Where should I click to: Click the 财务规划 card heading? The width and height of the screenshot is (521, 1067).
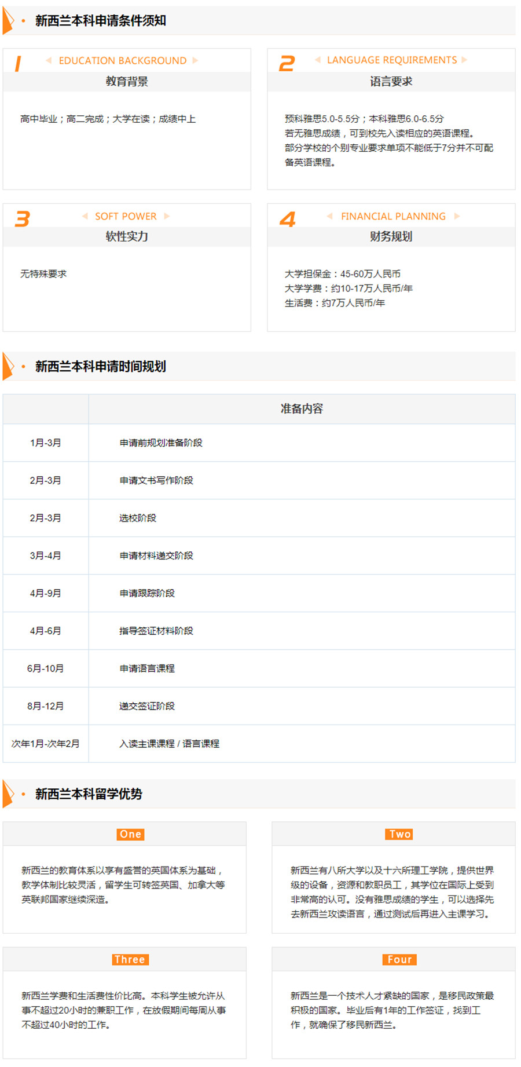coord(391,236)
